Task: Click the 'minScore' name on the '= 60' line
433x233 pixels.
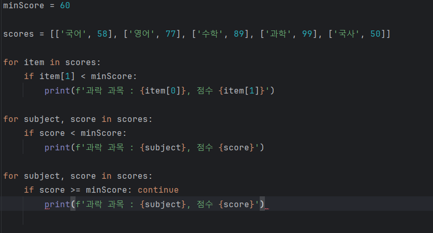Action: 23,6
